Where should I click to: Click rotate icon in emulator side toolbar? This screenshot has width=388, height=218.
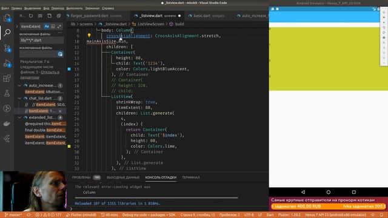384,27
